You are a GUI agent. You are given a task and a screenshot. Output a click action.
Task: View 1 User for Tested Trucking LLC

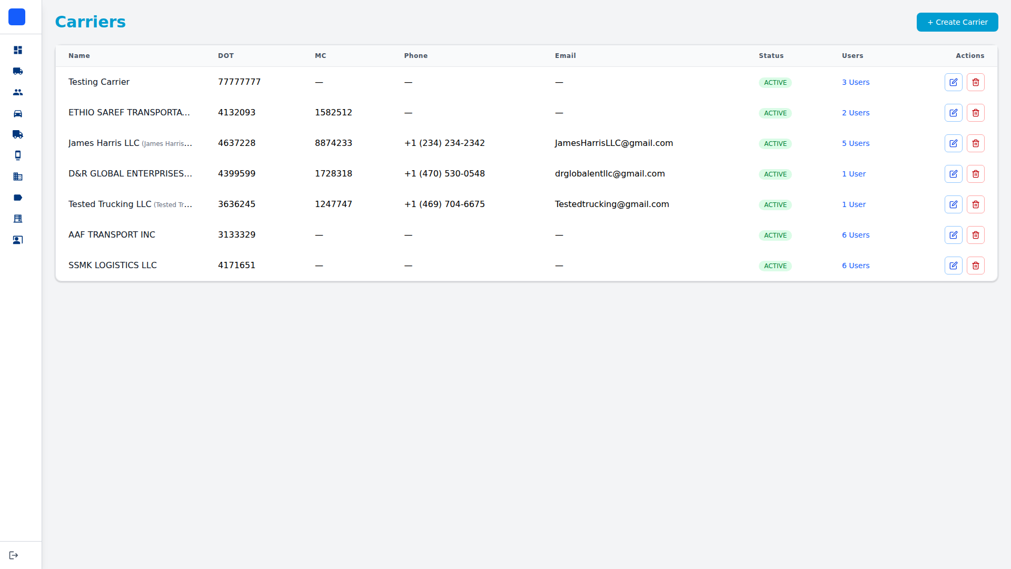click(x=853, y=204)
